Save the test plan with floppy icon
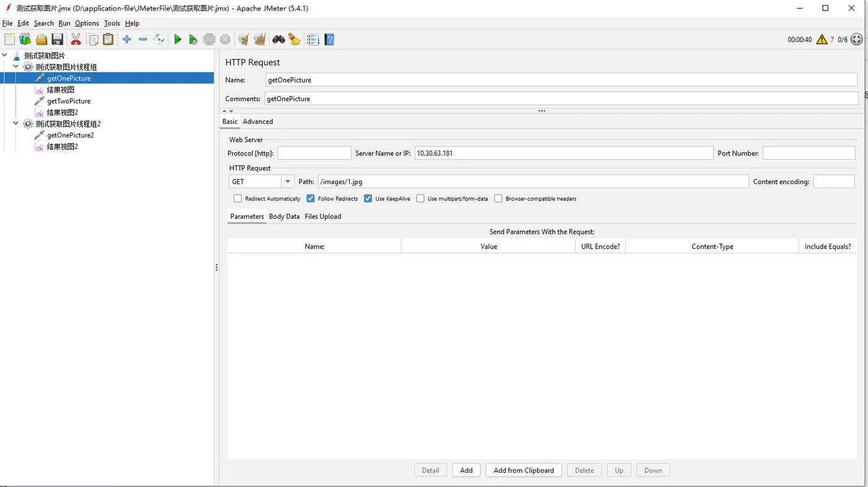 (58, 40)
